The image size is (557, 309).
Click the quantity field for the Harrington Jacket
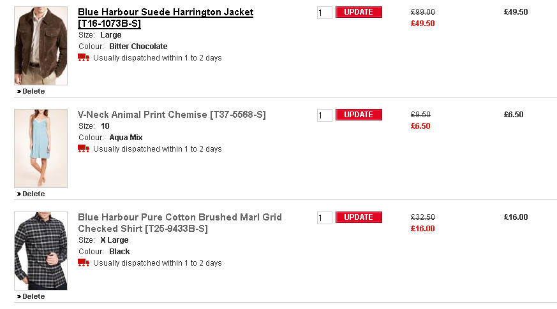324,13
